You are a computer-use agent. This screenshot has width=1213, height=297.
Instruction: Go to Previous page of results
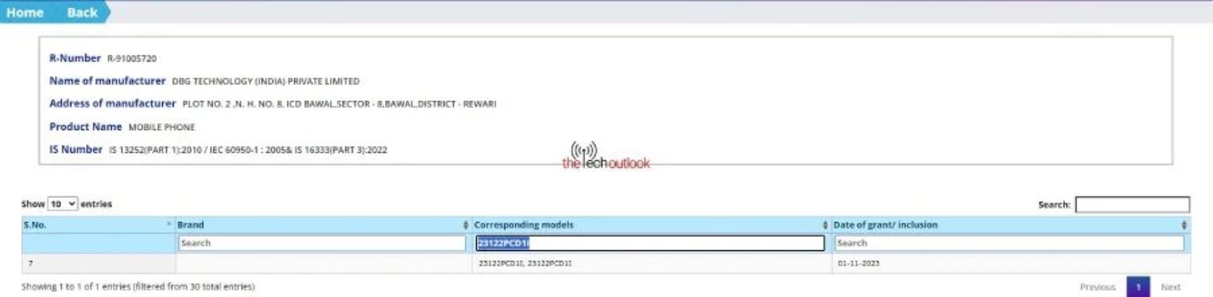coord(1097,287)
